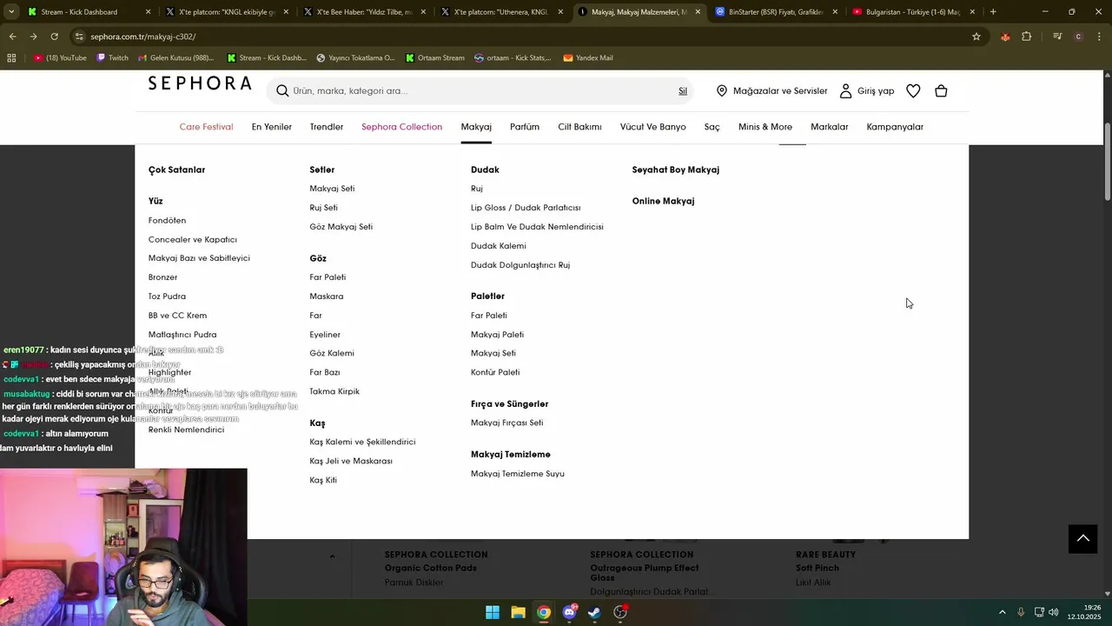Bookmark this page with the star icon
Image resolution: width=1112 pixels, height=626 pixels.
click(x=976, y=37)
